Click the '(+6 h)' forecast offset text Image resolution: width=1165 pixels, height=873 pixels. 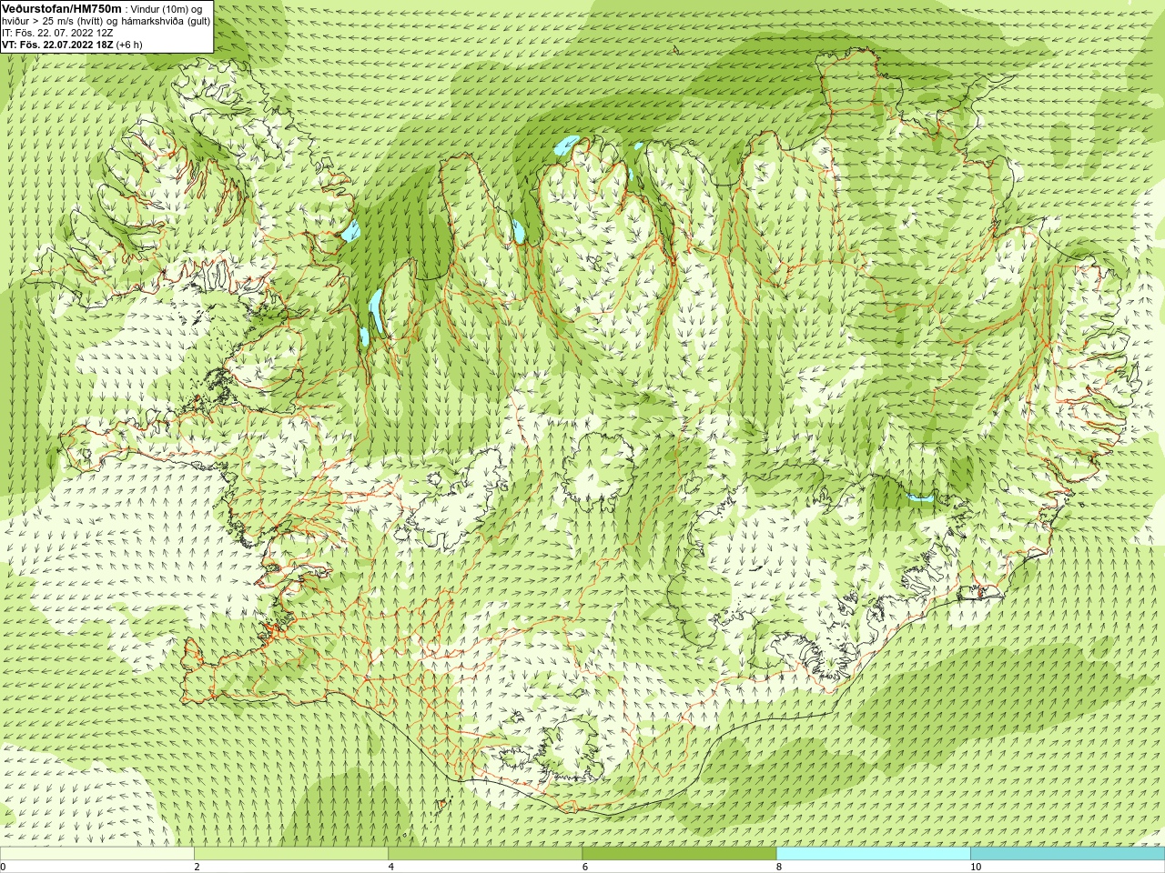(129, 44)
